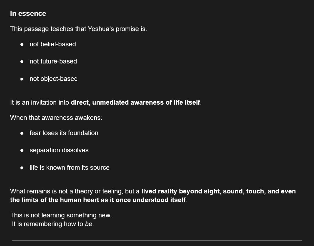Click the "not belief-based" bullet text

pyautogui.click(x=53, y=44)
